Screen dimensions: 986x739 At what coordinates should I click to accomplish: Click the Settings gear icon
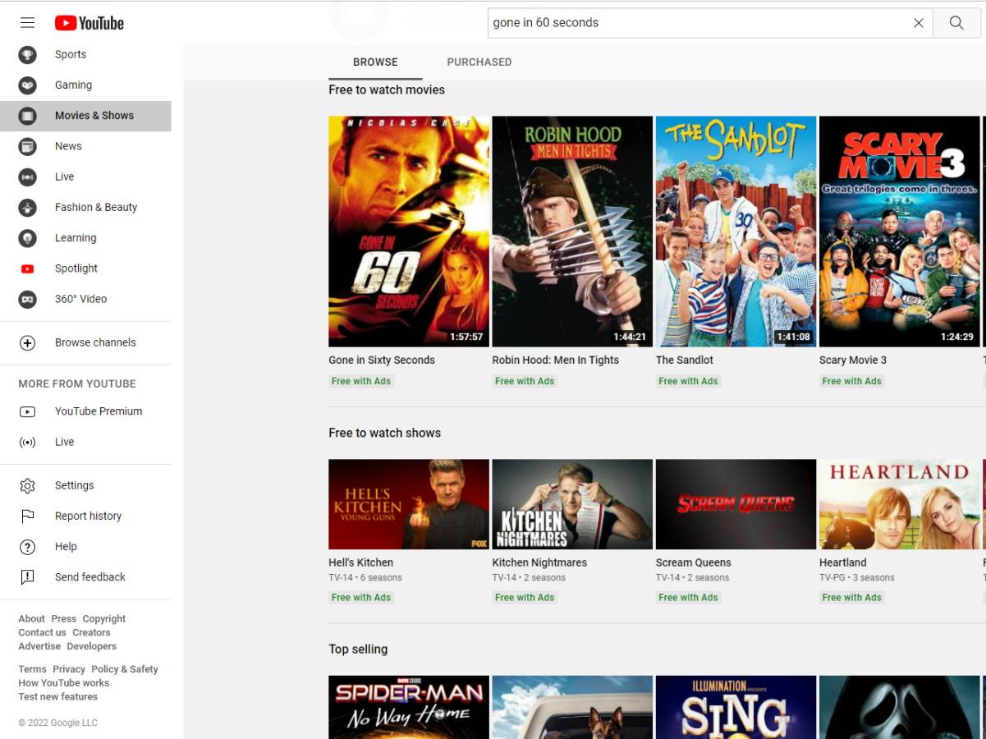[28, 486]
